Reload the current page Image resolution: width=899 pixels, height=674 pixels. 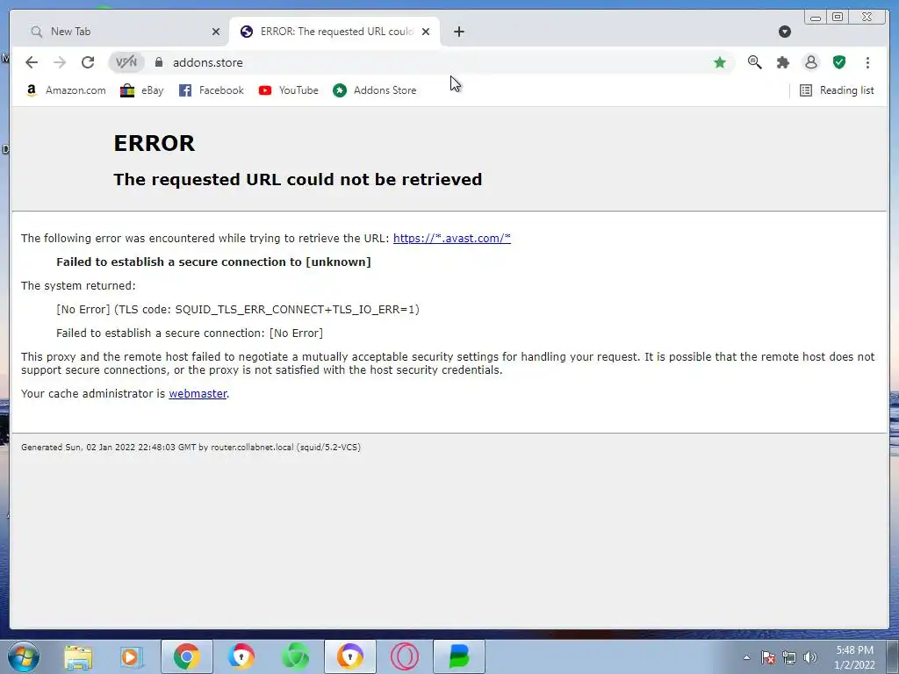tap(88, 62)
